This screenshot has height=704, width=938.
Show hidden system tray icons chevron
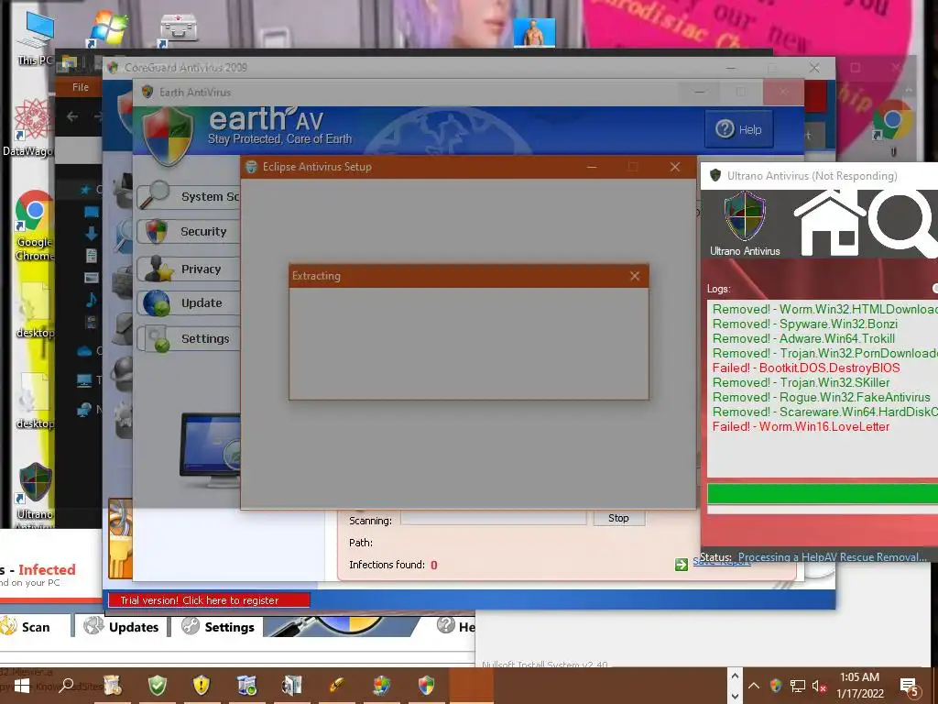(x=754, y=686)
